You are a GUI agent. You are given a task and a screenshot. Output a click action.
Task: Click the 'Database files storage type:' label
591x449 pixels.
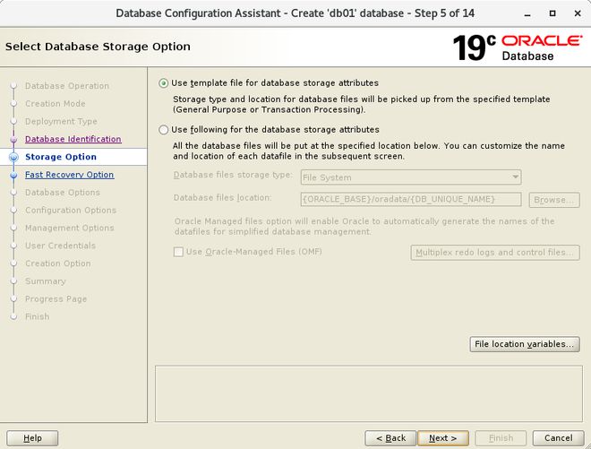click(x=233, y=175)
